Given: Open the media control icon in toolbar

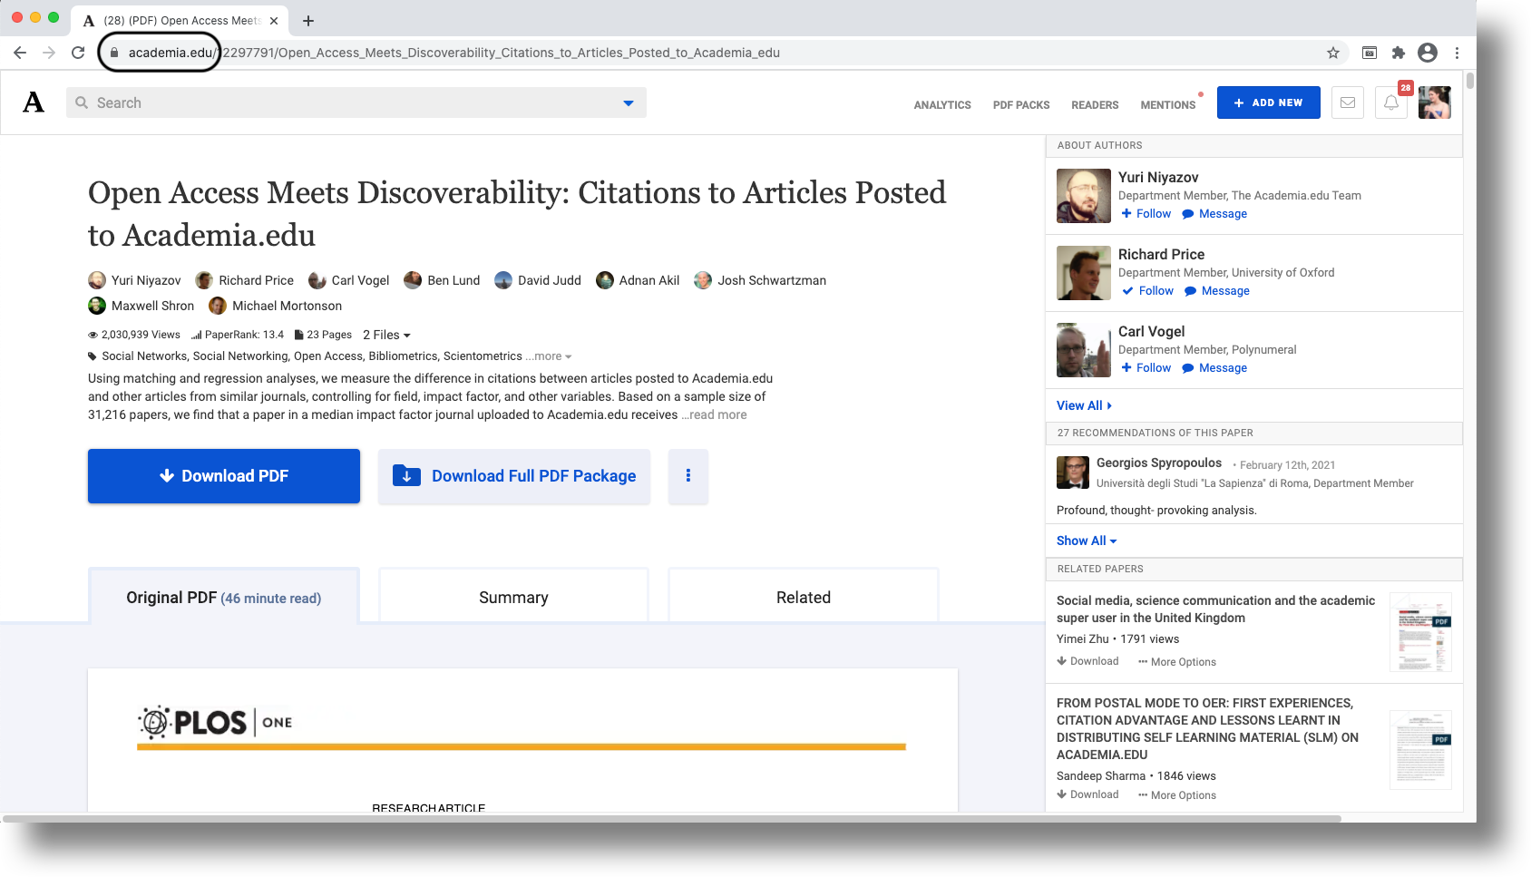Looking at the screenshot, I should (x=1370, y=53).
